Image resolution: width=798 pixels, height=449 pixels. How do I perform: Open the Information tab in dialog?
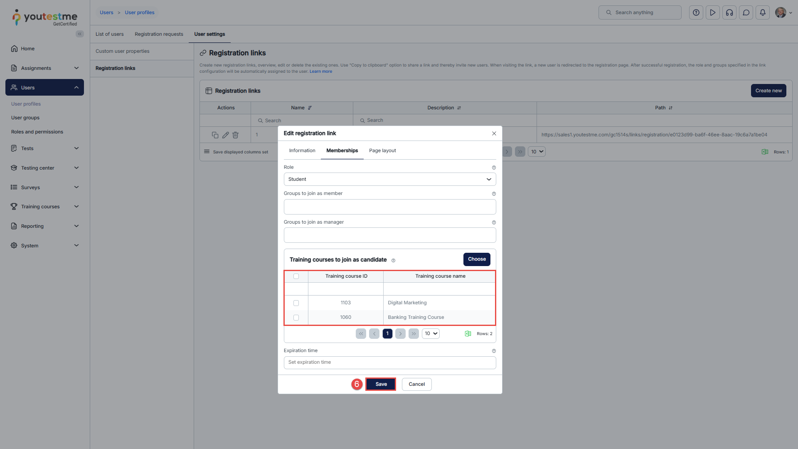pyautogui.click(x=302, y=150)
